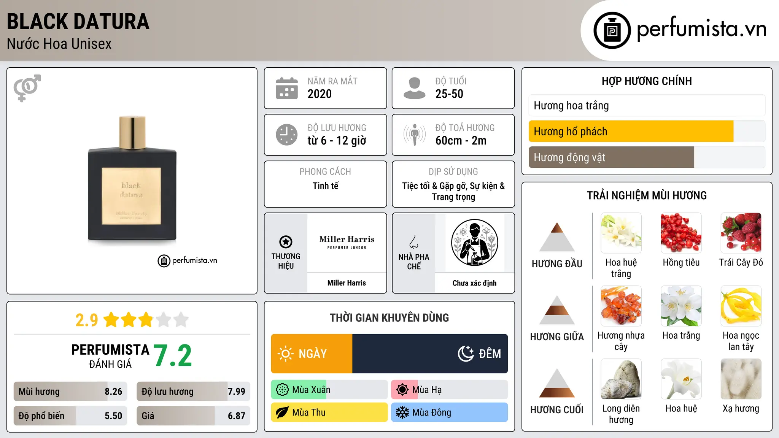This screenshot has width=779, height=438.
Task: Click the Hương hoa trắng accord bar
Action: [x=647, y=105]
